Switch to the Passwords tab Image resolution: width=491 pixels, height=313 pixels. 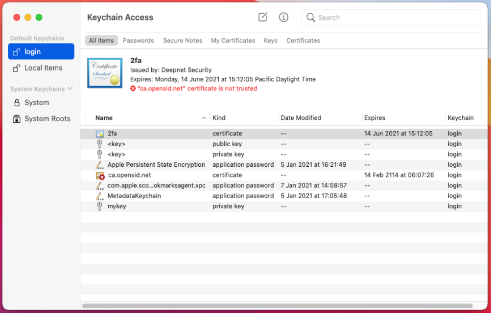click(x=138, y=41)
